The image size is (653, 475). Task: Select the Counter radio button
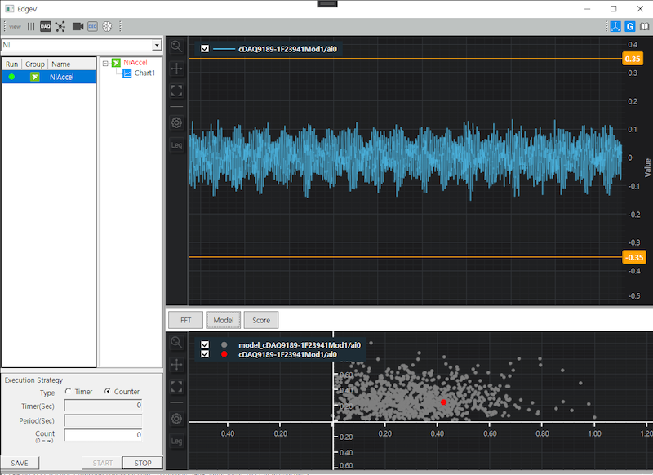109,391
